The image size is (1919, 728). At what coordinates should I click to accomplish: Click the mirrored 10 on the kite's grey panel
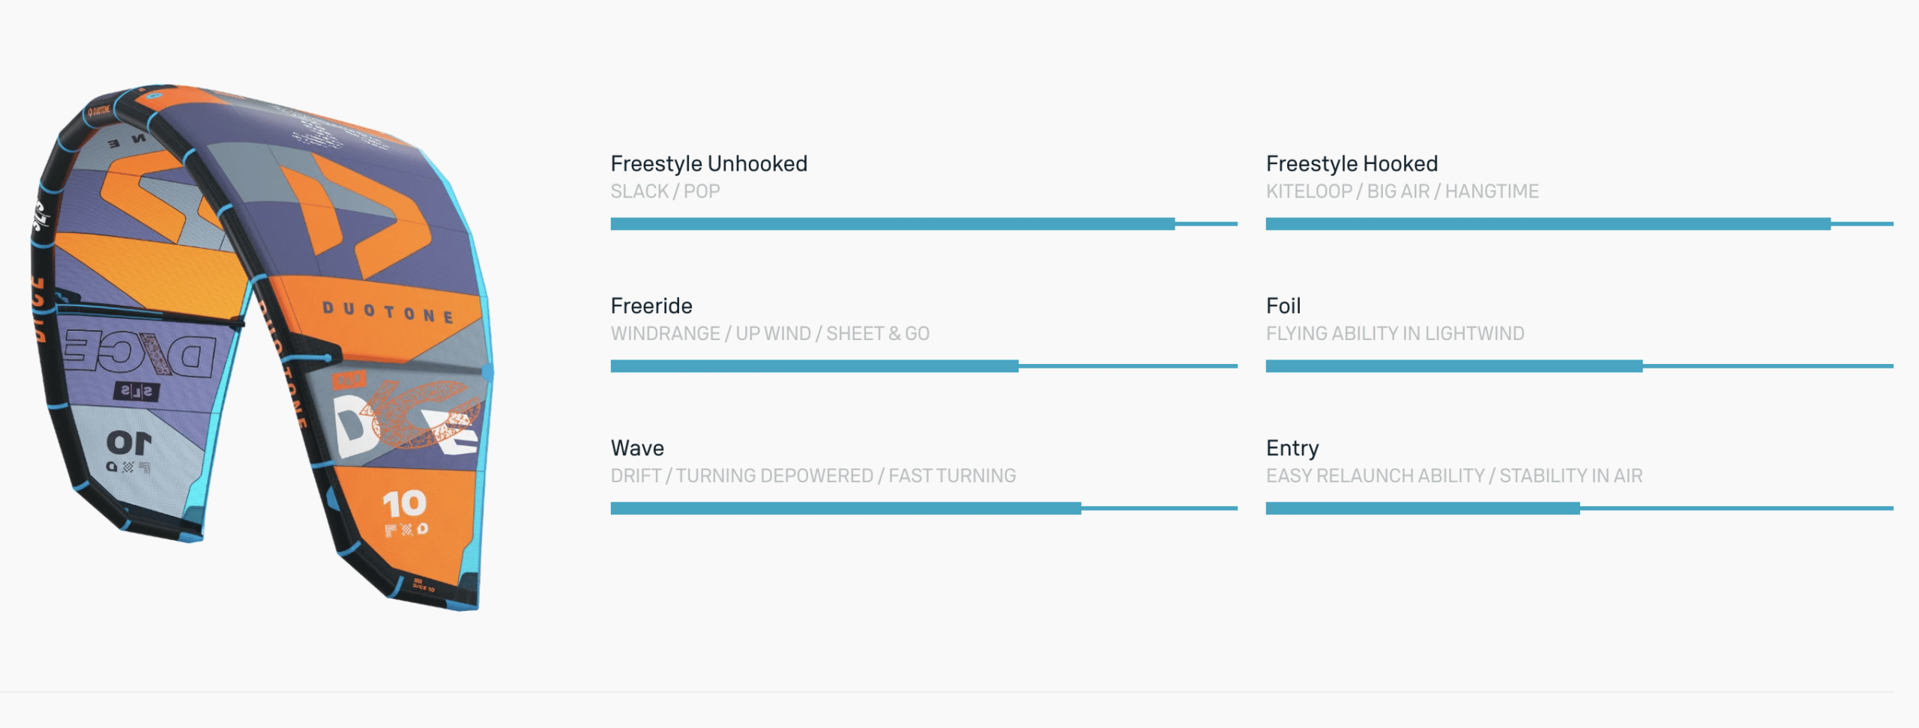pos(129,443)
